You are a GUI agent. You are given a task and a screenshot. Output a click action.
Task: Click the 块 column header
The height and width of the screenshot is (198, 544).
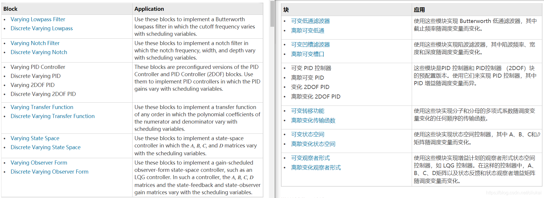[x=346, y=10]
